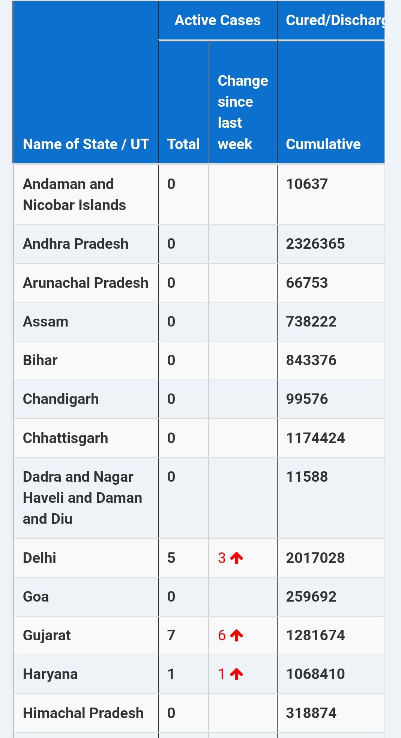The image size is (401, 738).
Task: Select Dadra and Nagar Haveli row
Action: (x=82, y=498)
